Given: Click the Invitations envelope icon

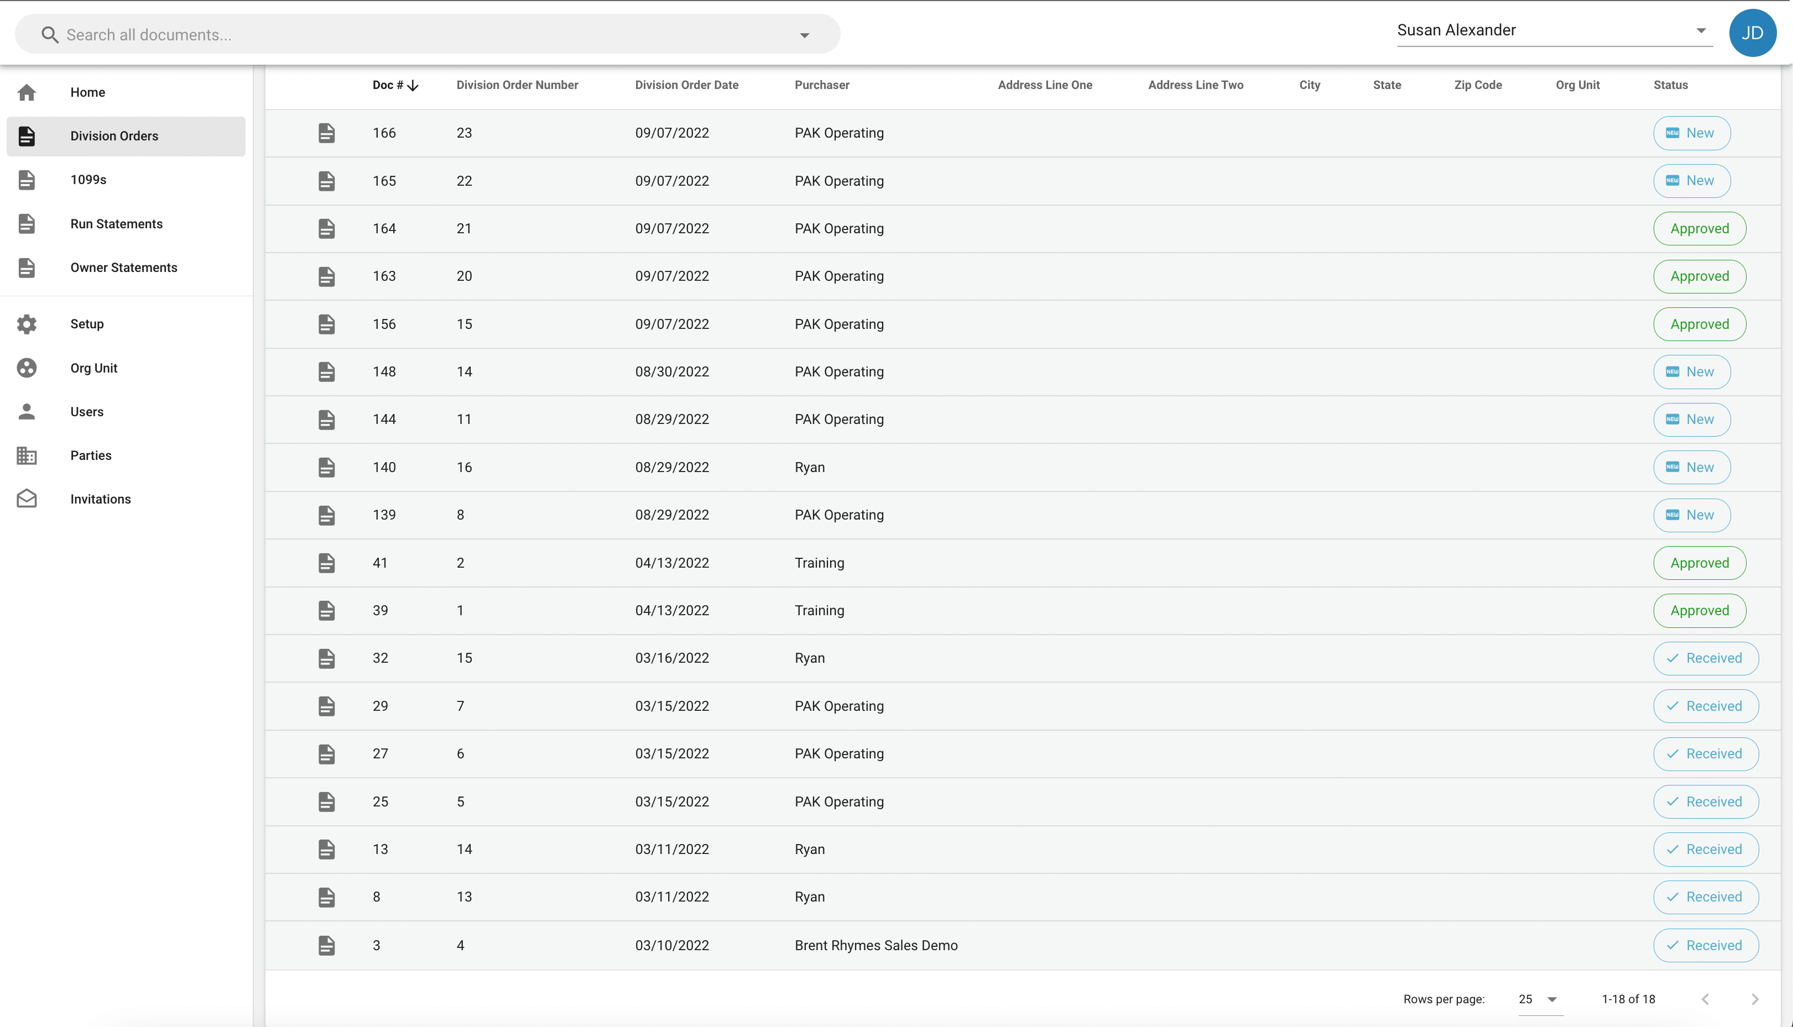Looking at the screenshot, I should (27, 499).
